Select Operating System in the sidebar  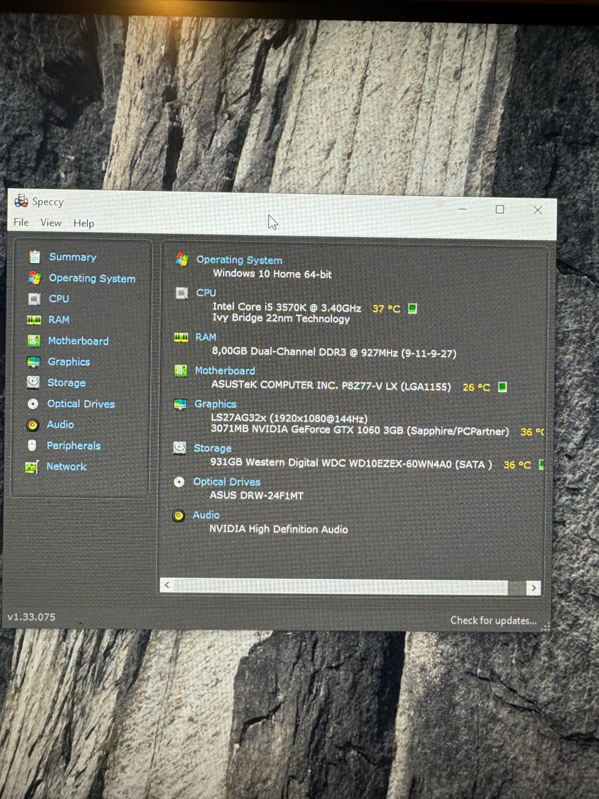click(92, 278)
